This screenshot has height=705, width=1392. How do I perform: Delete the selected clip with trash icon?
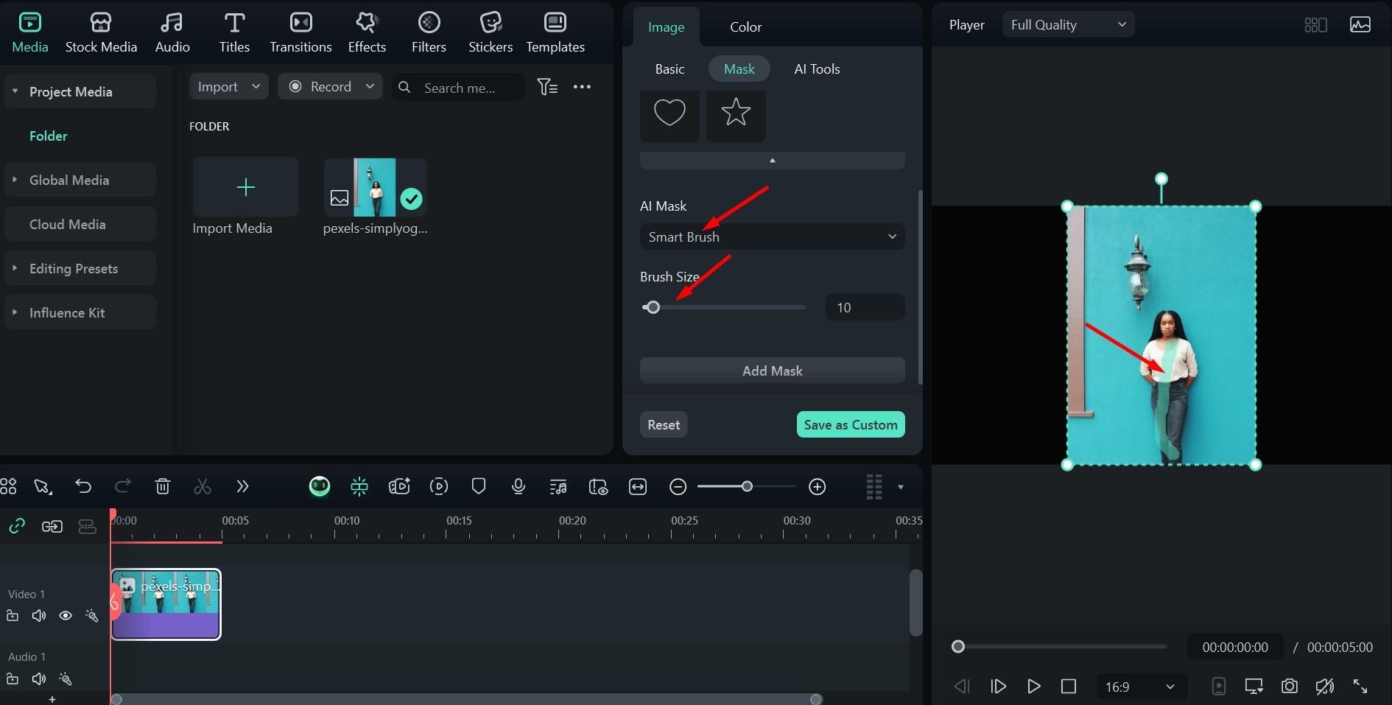pos(163,486)
